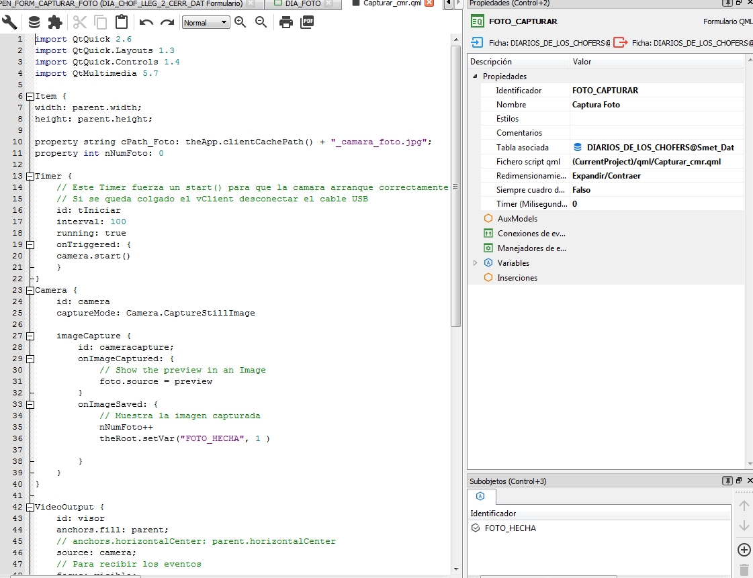
Task: Pin the Subobjetos panel
Action: [727, 481]
